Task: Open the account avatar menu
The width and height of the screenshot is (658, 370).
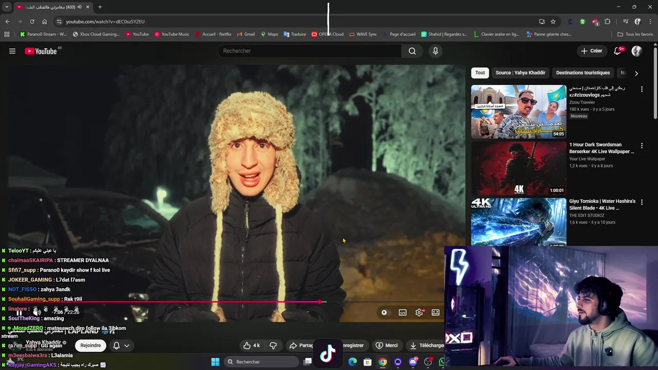Action: click(x=637, y=51)
